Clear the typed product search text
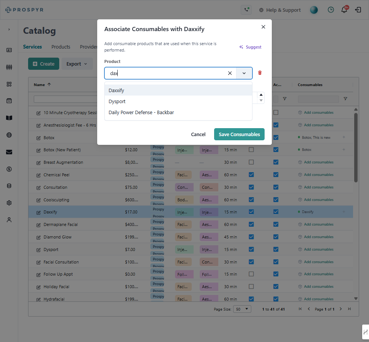 [230, 73]
